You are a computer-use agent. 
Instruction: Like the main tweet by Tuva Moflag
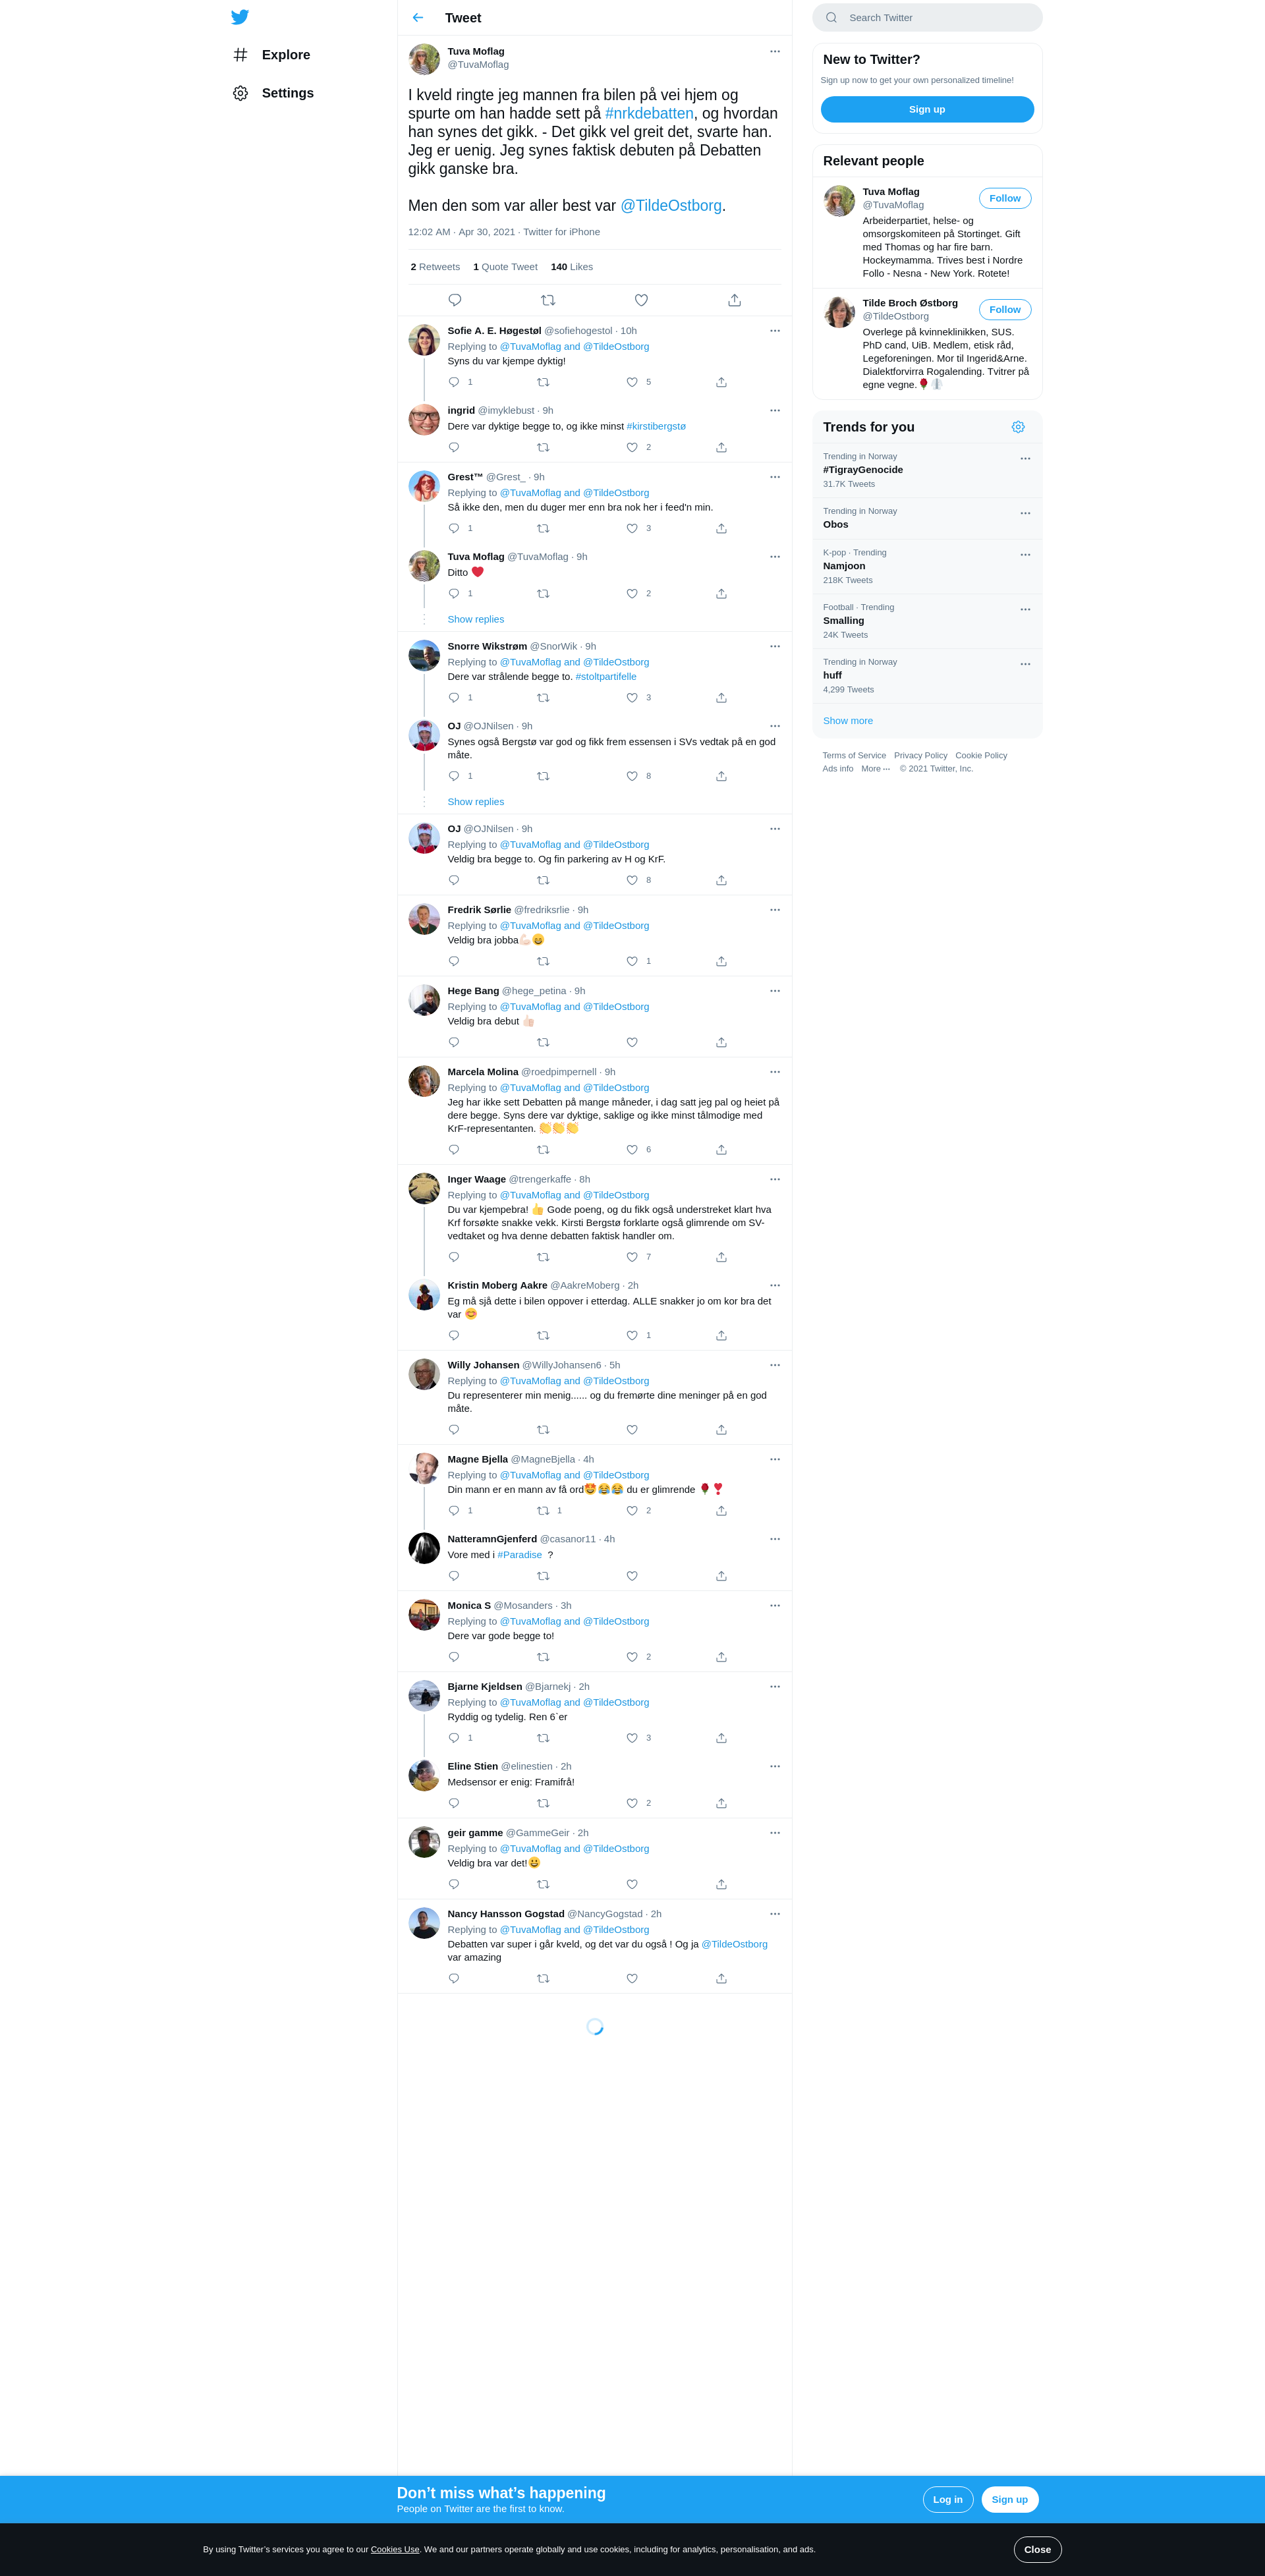coord(641,300)
